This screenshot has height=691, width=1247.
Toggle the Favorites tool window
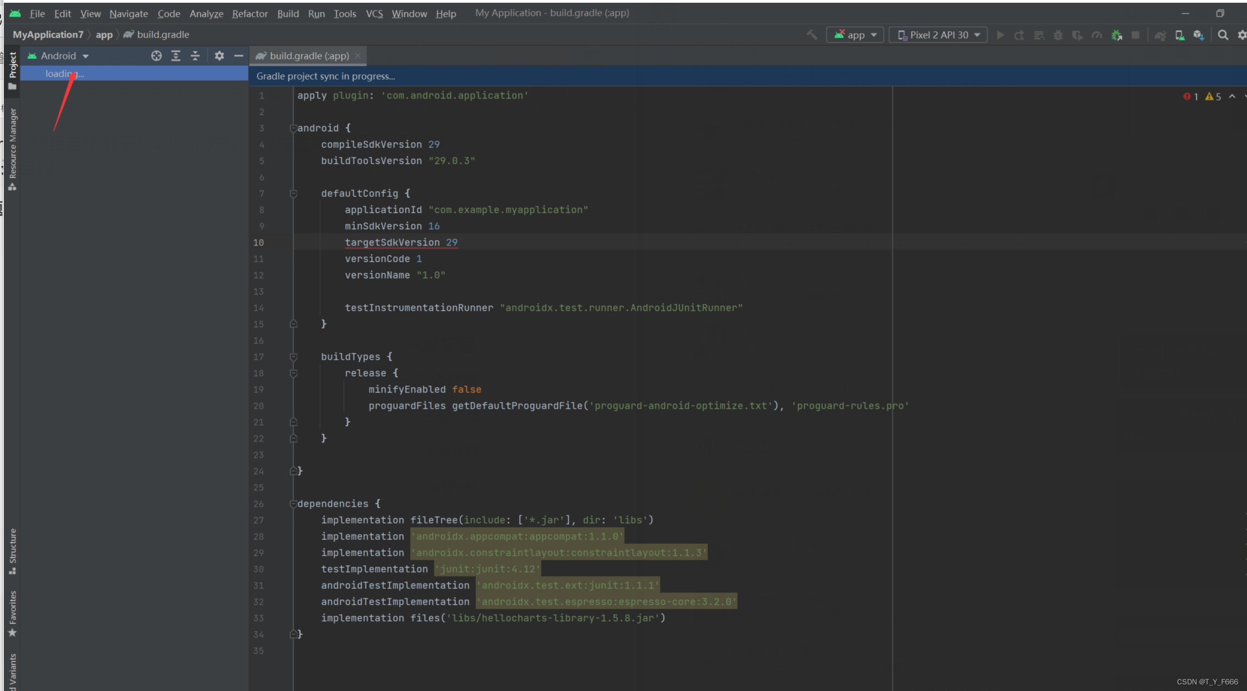[13, 613]
